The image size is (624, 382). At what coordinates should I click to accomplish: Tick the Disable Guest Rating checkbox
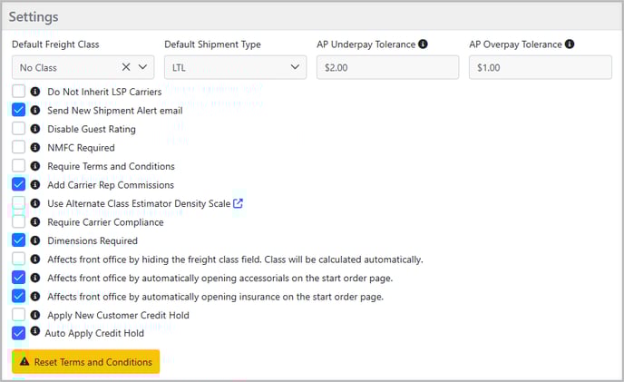(x=19, y=129)
